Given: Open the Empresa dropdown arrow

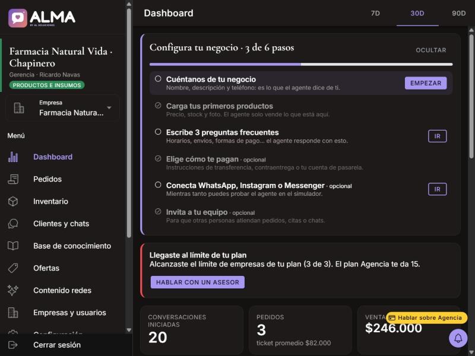Looking at the screenshot, I should (x=109, y=108).
